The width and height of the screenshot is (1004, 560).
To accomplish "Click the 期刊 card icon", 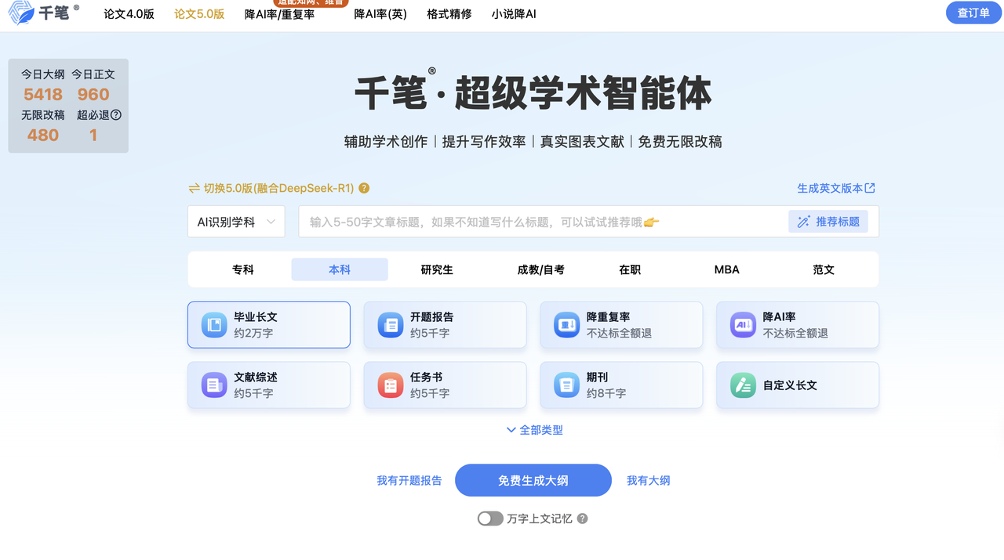I will (567, 385).
